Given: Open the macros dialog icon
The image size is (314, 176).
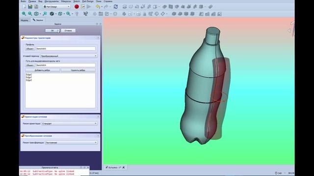Looking at the screenshot, I should pyautogui.click(x=83, y=6).
